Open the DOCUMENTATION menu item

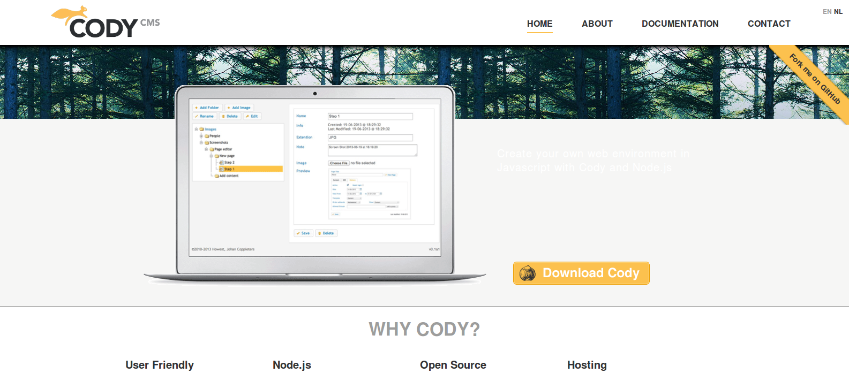point(680,24)
